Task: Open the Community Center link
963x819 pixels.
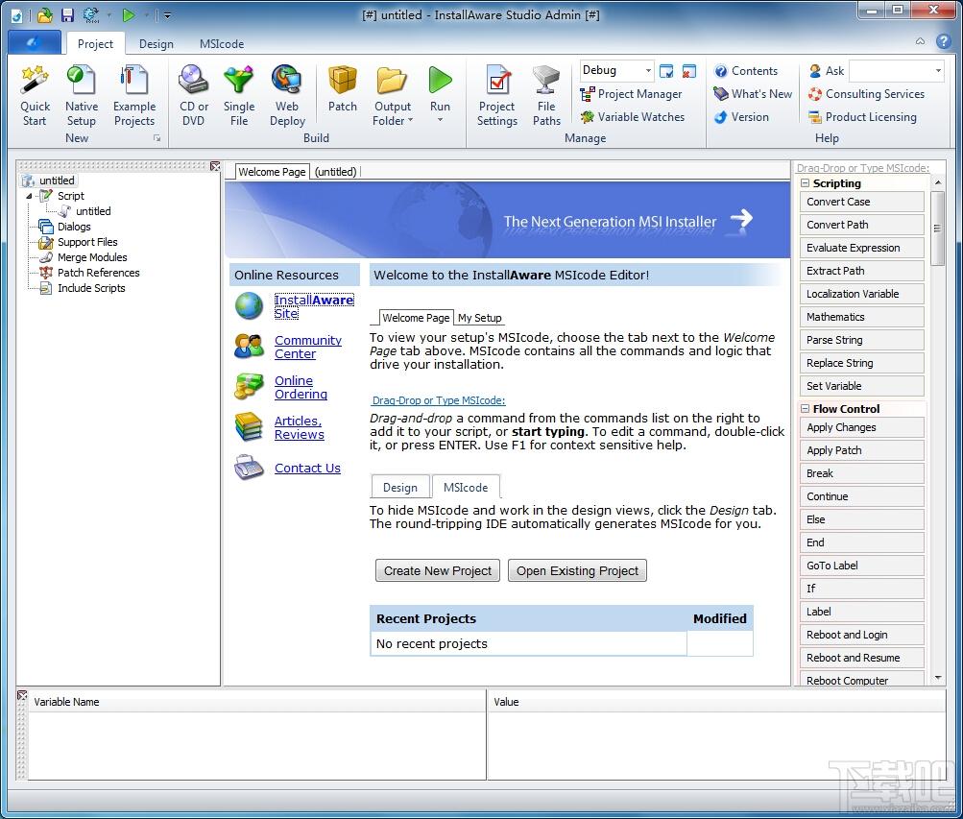Action: coord(307,347)
